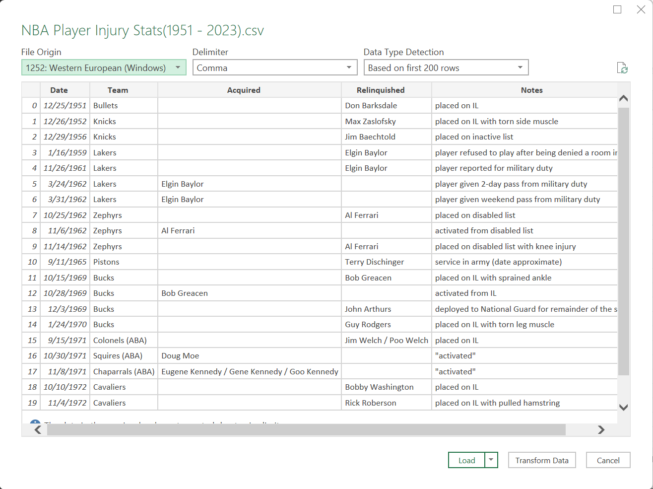The image size is (653, 489).
Task: Select the Acquired column header
Action: 244,90
